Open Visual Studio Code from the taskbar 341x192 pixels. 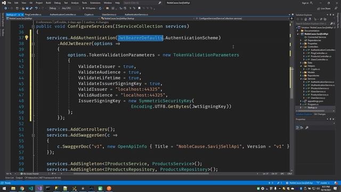(x=31, y=188)
